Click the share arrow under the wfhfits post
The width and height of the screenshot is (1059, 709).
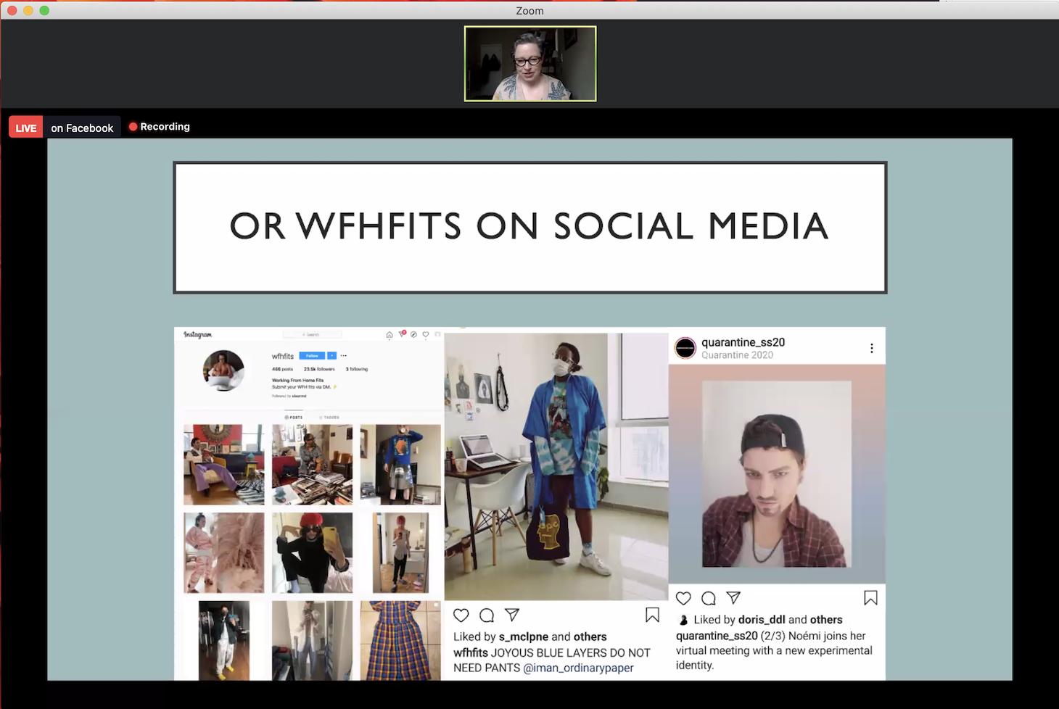(x=512, y=615)
